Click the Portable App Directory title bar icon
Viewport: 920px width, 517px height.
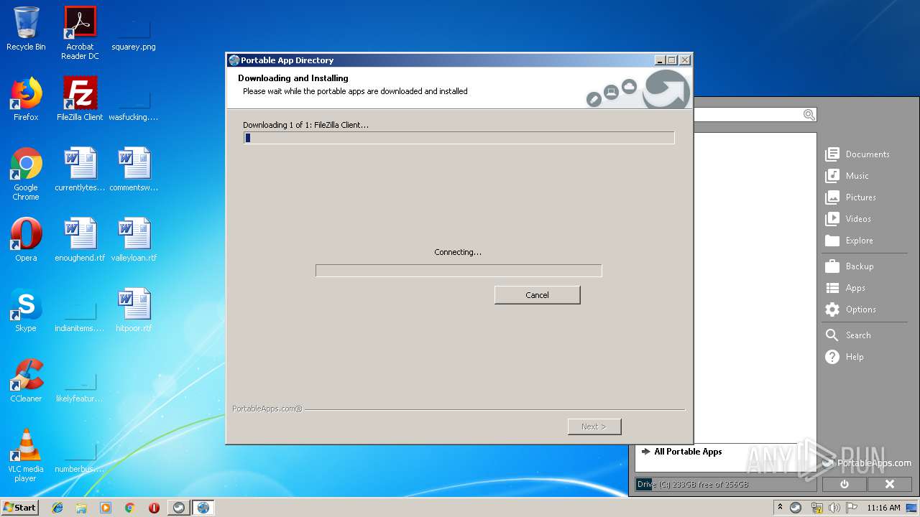[x=234, y=60]
